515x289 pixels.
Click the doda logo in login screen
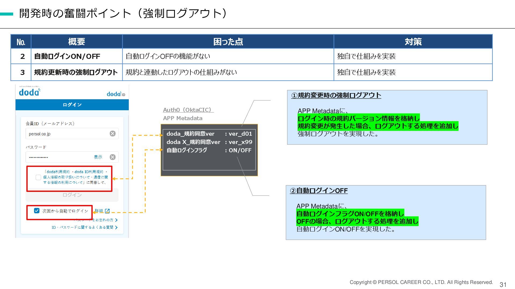point(30,92)
